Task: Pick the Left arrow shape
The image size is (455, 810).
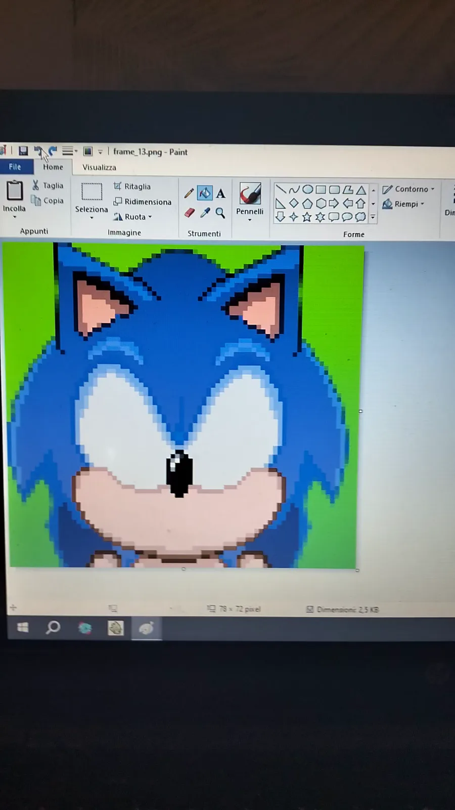Action: 347,204
